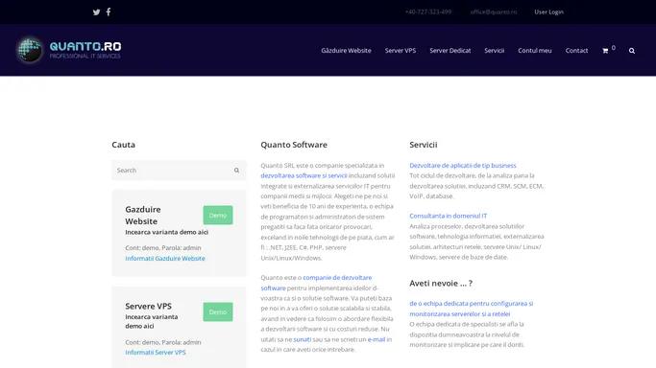The width and height of the screenshot is (656, 368).
Task: Open Informatii Gazduire Website link
Action: tap(165, 258)
